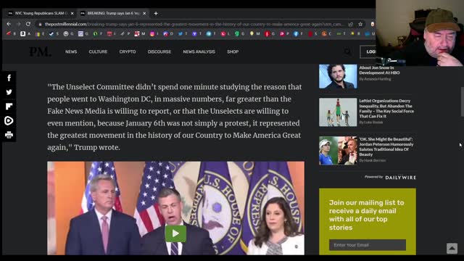
Task: Switch to BREAKING Trump says Jan 6 tab
Action: click(112, 13)
